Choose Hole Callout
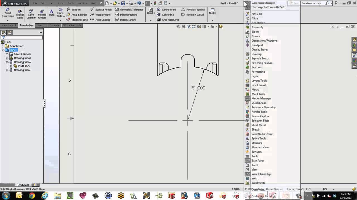The height and width of the screenshot is (200, 357). point(100,20)
